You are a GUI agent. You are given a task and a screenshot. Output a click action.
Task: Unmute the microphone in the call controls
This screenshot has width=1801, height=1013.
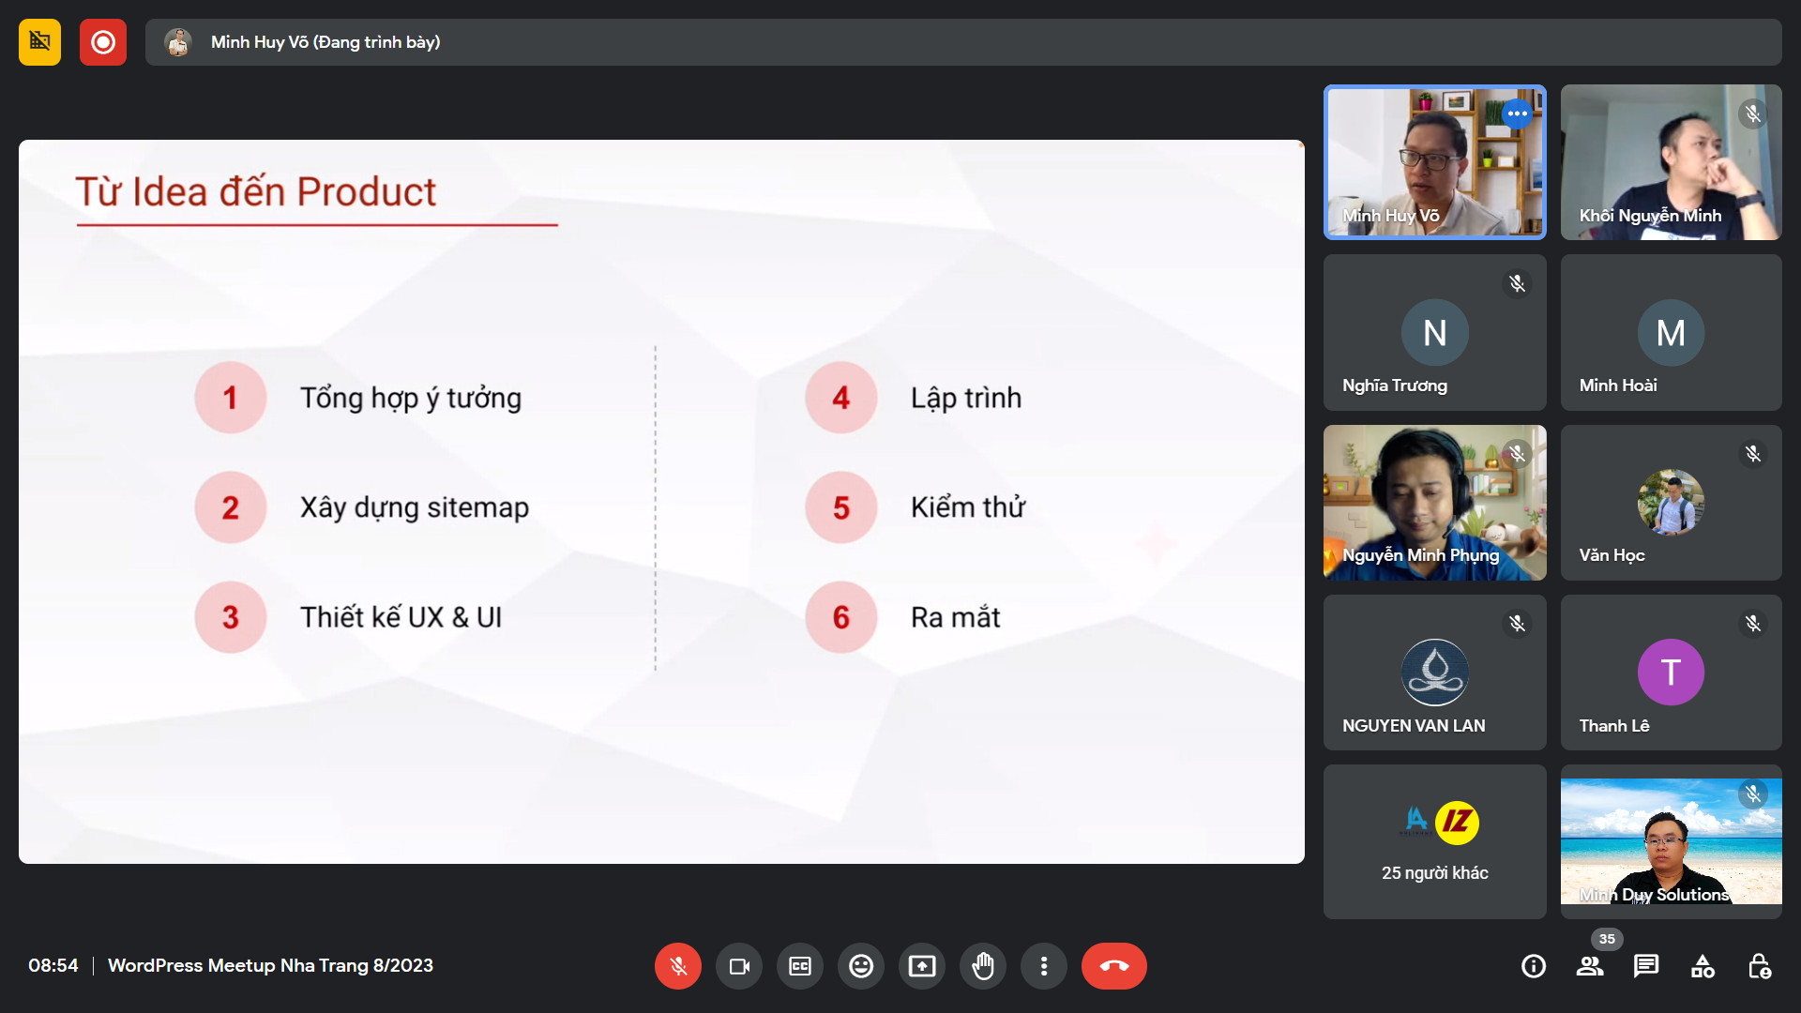[677, 966]
